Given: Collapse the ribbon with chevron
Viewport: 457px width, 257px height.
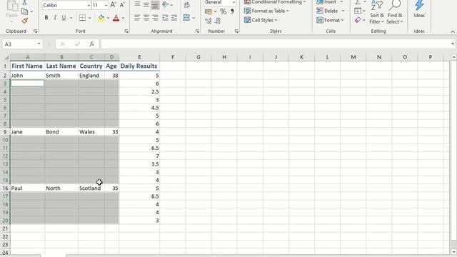Looking at the screenshot, I should (452, 31).
